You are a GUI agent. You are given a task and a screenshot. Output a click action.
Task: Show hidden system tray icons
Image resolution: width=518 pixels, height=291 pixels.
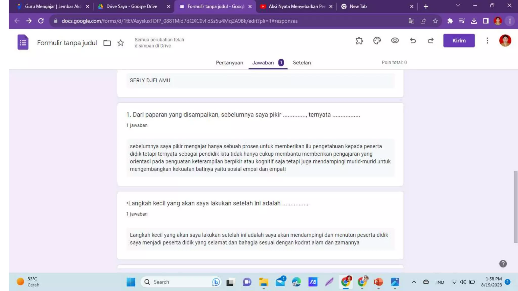pyautogui.click(x=414, y=282)
